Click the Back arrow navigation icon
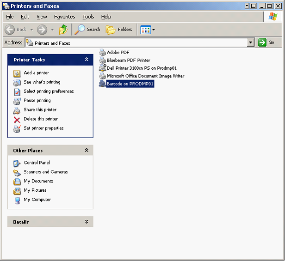This screenshot has height=261, width=285. [10, 30]
